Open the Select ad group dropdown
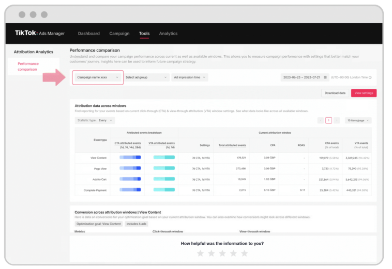Screen dimensions: 392x269 pos(146,77)
